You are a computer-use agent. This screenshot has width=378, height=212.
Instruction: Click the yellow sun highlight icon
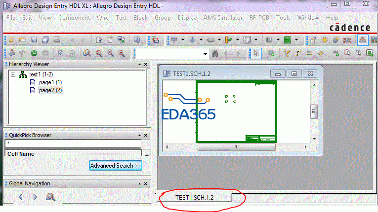tap(325, 40)
